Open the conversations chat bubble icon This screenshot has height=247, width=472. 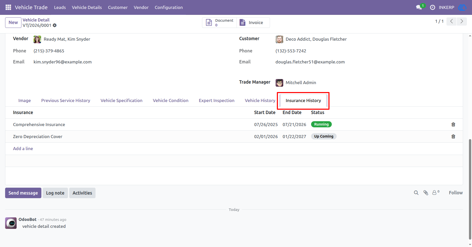(x=419, y=7)
